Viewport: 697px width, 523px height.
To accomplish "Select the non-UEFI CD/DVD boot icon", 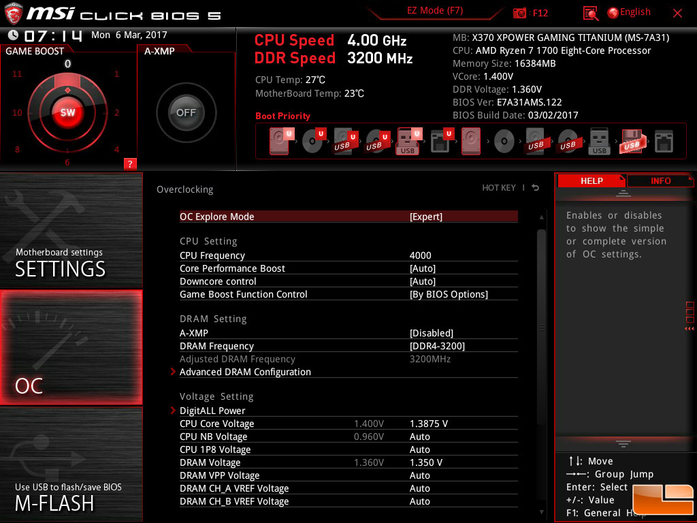I will click(504, 142).
